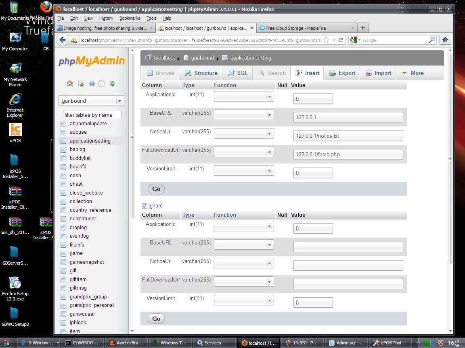Open the currentuser table link
The width and height of the screenshot is (465, 348).
(x=83, y=219)
